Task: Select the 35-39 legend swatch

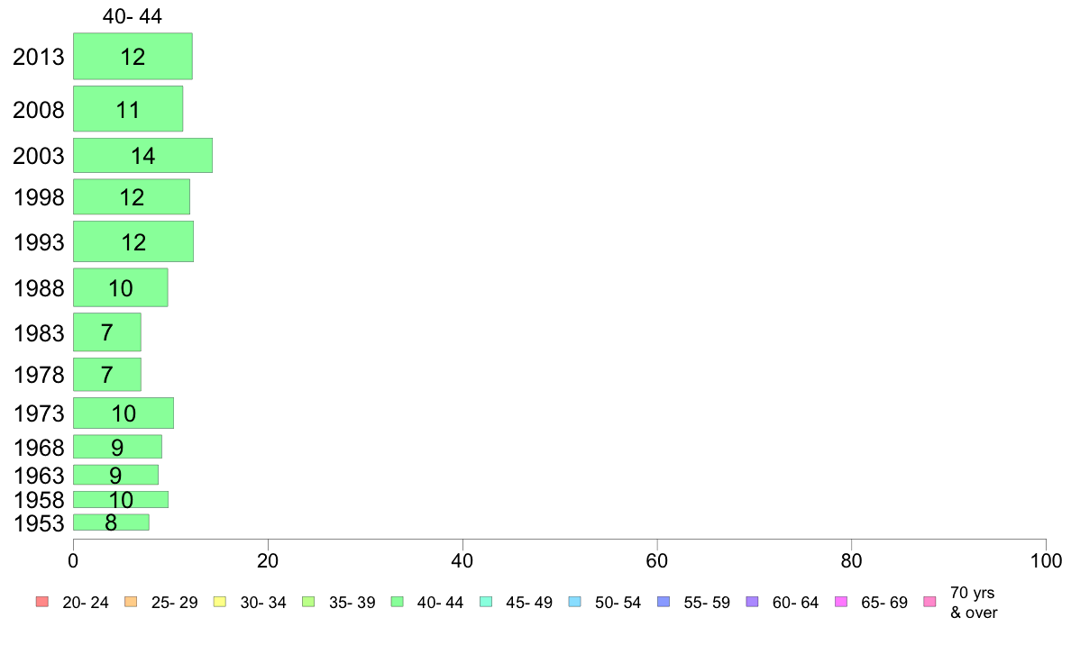Action: pyautogui.click(x=308, y=602)
